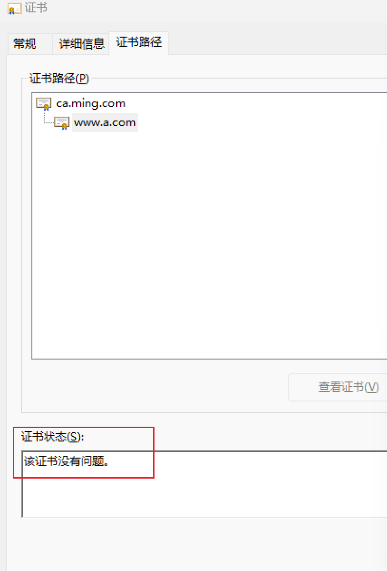Switch to the 常规 tab

(x=25, y=44)
